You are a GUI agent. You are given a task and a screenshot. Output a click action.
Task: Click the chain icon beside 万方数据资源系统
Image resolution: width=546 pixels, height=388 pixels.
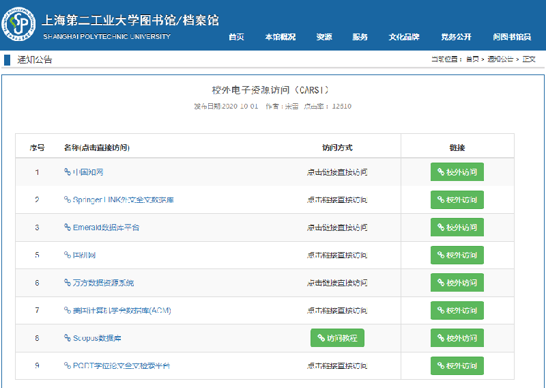68,282
